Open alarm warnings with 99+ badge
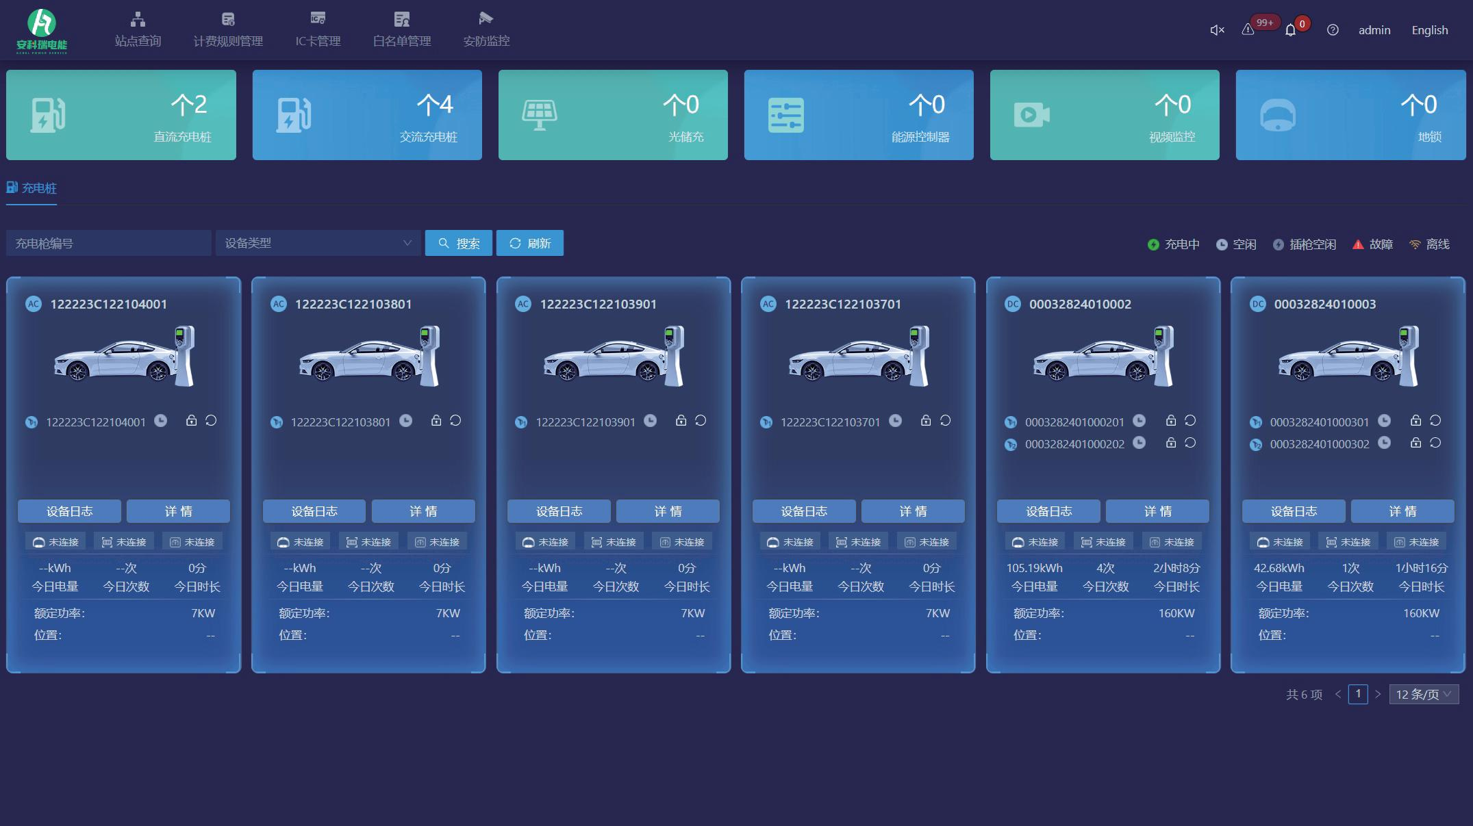 click(x=1248, y=29)
